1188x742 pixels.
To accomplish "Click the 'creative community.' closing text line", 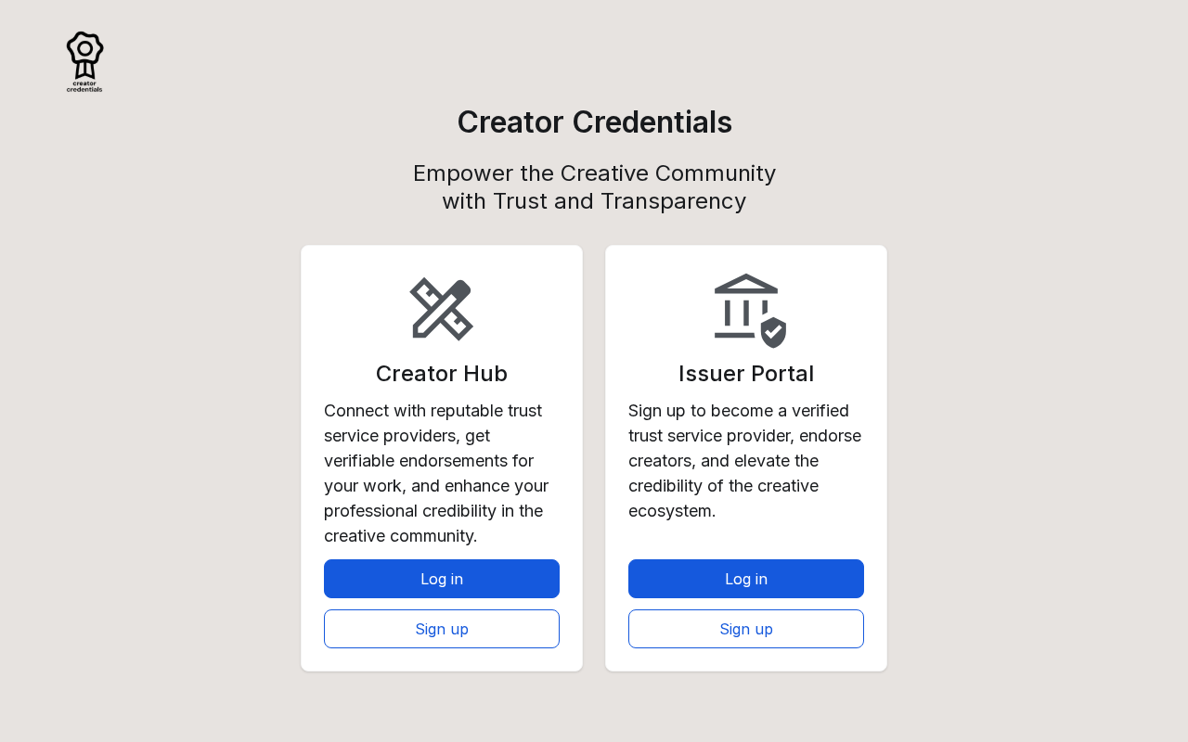I will point(400,536).
